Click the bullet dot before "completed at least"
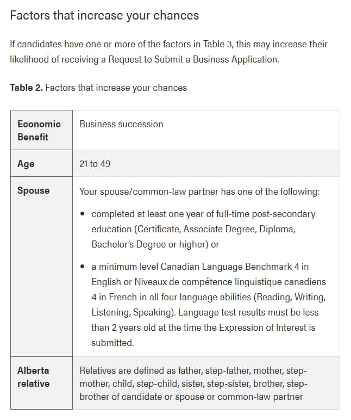 coord(82,214)
